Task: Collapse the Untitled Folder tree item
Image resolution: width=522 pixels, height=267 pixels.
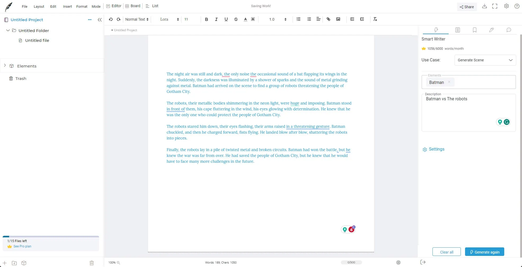Action: (x=8, y=30)
